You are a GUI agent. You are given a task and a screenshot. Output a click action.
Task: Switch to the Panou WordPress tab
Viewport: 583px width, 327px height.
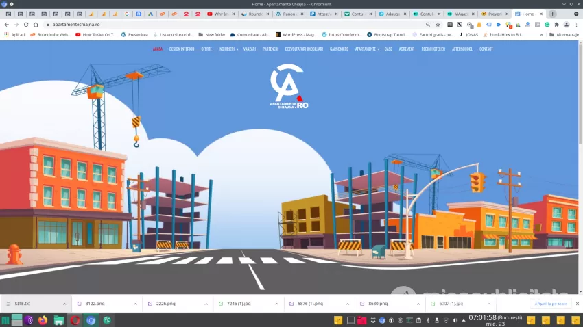click(289, 14)
